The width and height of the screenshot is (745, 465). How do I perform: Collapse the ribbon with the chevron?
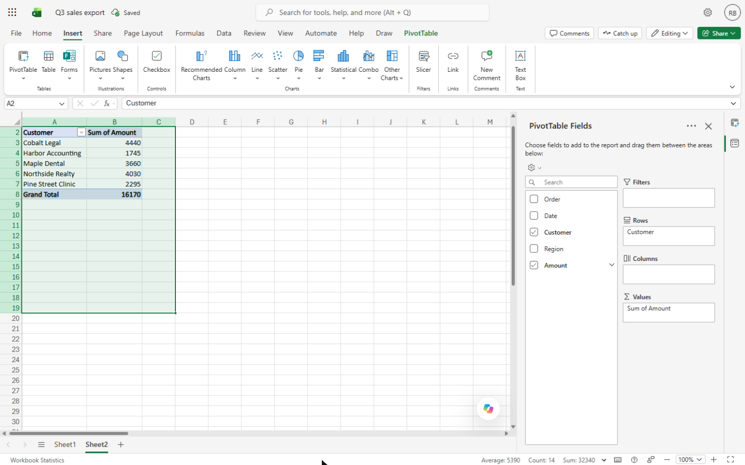click(x=732, y=87)
